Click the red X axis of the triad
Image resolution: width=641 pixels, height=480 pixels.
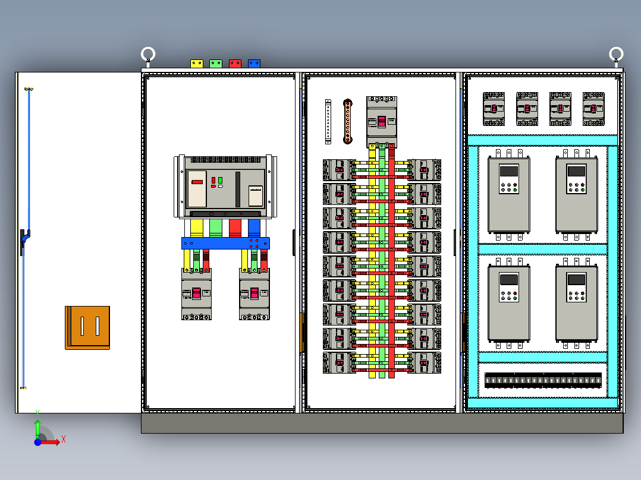point(51,441)
